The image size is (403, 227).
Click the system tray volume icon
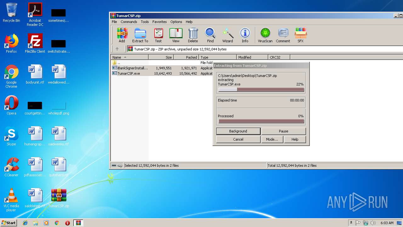(373, 223)
